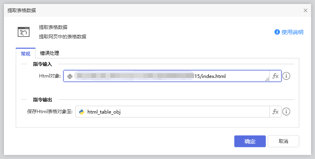The width and height of the screenshot is (315, 159).
Task: Click the 提取表格数据 command icon
Action: click(24, 32)
